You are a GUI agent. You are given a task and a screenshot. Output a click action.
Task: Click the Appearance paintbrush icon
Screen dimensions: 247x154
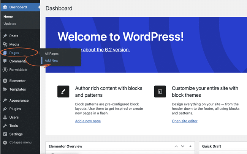coord(5,101)
